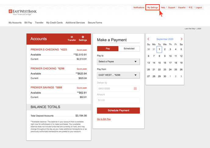210x148 pixels.
Task: Open the Settings gear in Accounts header
Action: 83,39
